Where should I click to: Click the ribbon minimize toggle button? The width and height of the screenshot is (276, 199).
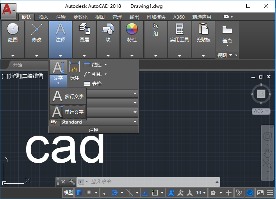pos(226,17)
